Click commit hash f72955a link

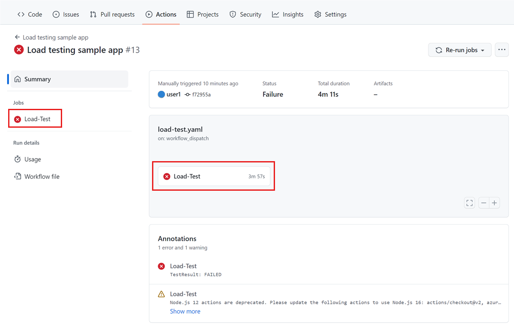[200, 95]
